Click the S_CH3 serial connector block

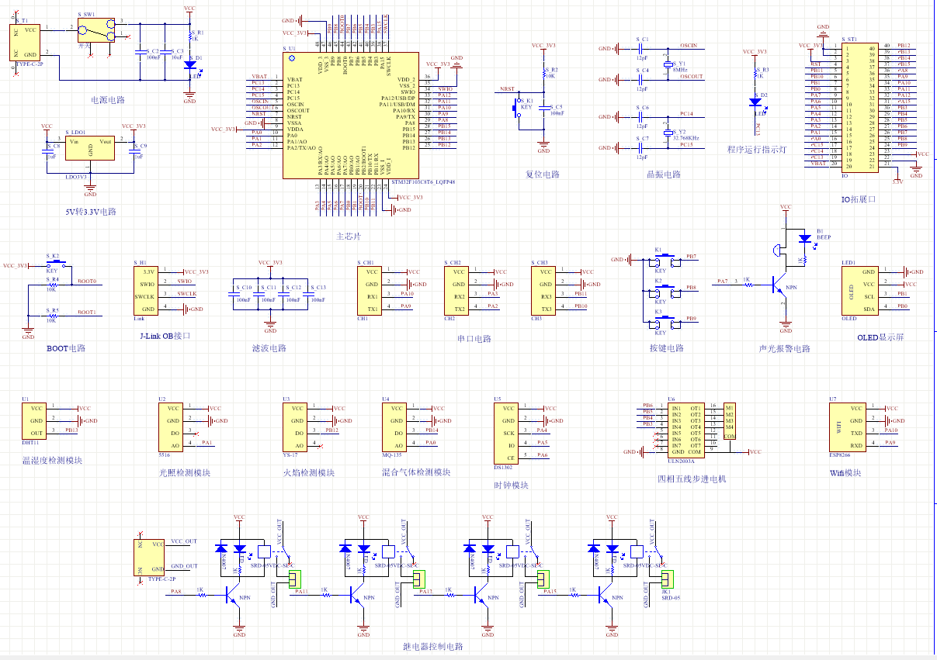pos(543,291)
